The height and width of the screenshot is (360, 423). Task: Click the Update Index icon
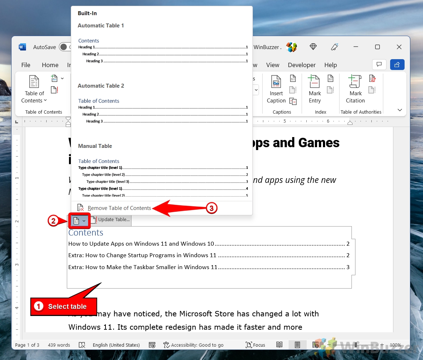point(331,90)
